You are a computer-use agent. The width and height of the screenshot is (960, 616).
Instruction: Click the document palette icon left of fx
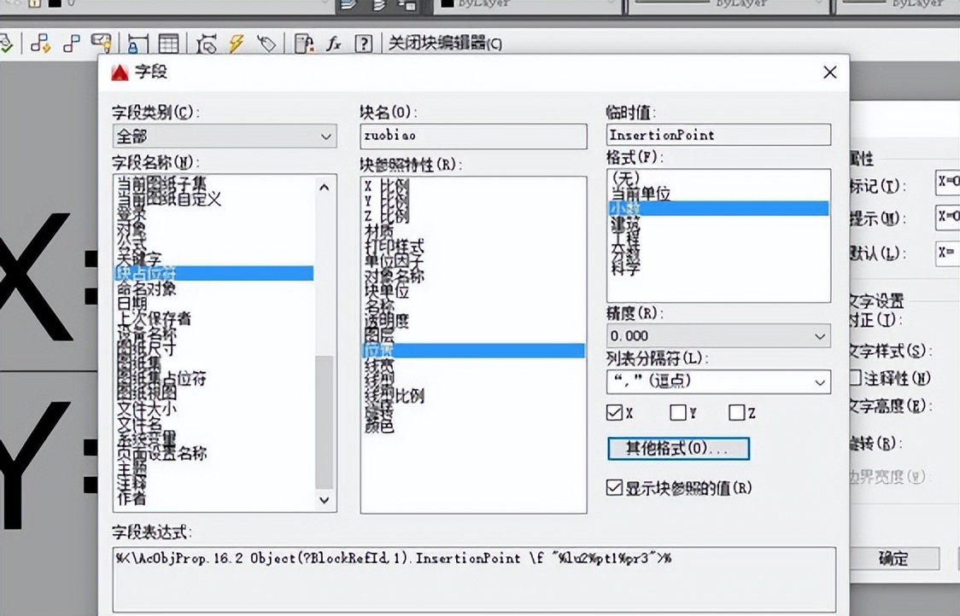(x=301, y=43)
